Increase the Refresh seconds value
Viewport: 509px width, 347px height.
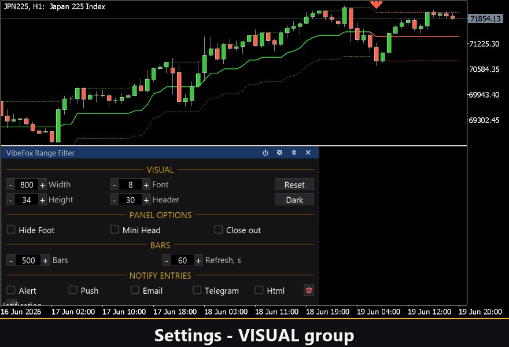(198, 260)
